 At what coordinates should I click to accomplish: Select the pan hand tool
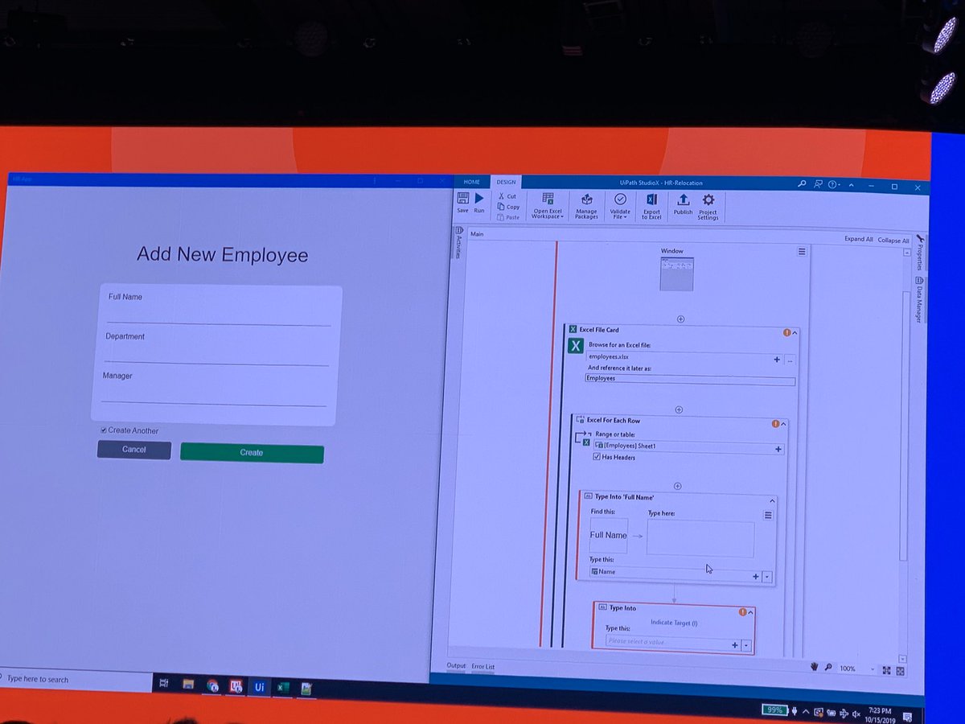point(814,668)
